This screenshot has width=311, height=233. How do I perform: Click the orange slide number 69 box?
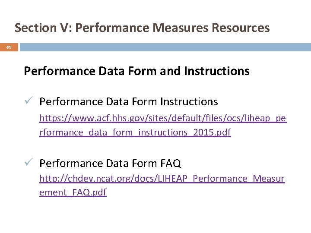pyautogui.click(x=9, y=47)
